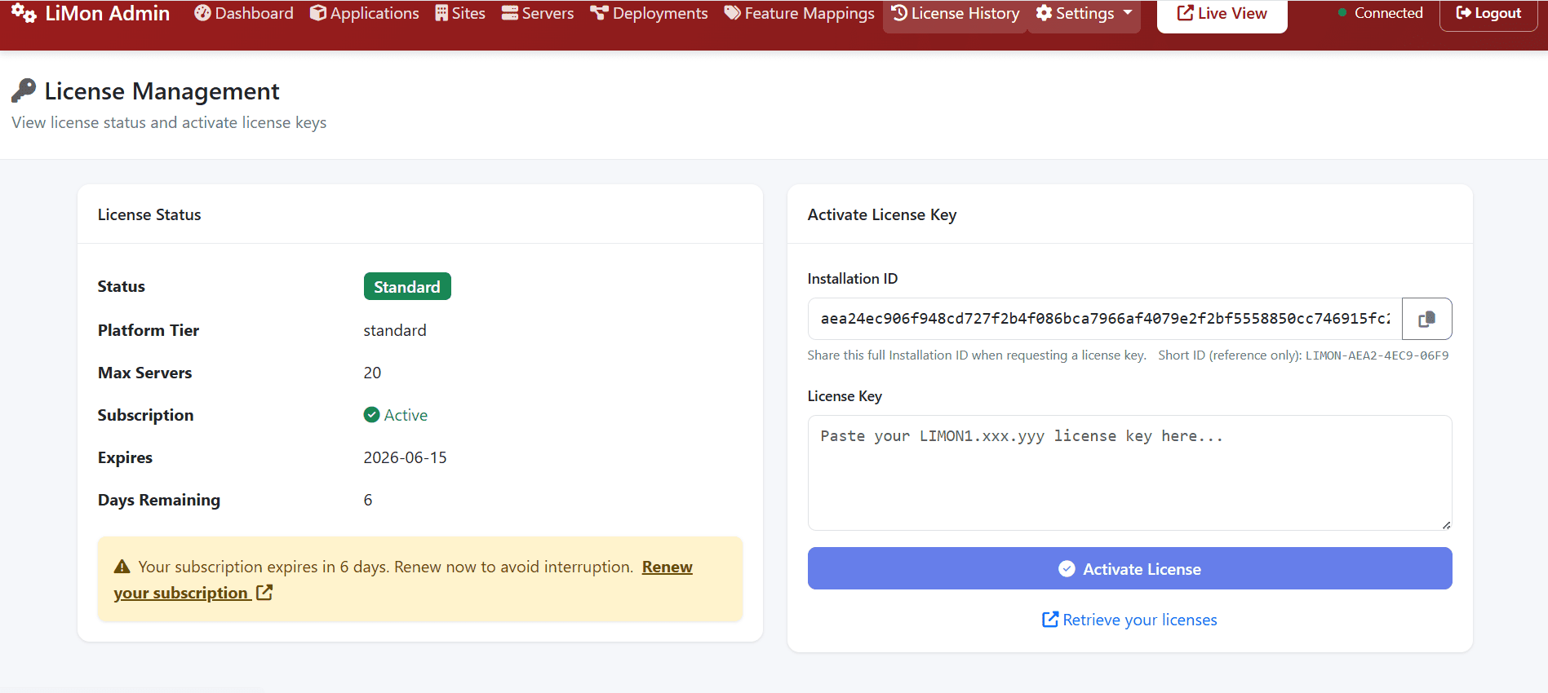Copy the Installation ID with the copy icon
Viewport: 1548px width, 693px height.
click(x=1426, y=319)
